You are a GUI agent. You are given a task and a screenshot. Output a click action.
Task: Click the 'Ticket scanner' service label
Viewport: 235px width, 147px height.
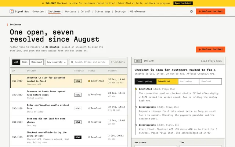(x=35, y=98)
